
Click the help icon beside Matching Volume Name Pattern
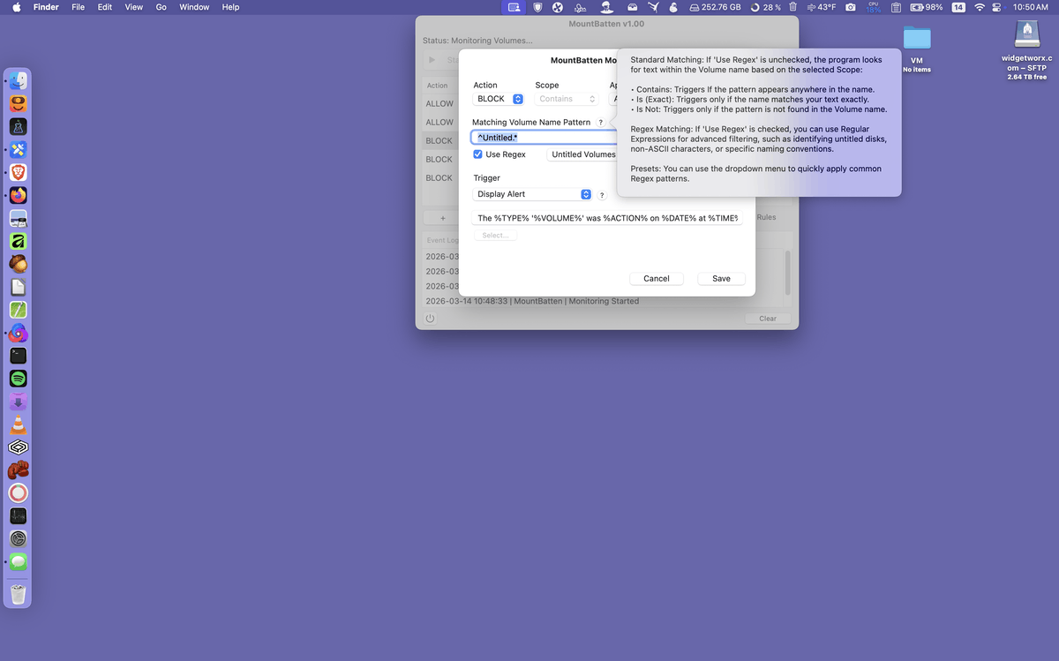601,123
